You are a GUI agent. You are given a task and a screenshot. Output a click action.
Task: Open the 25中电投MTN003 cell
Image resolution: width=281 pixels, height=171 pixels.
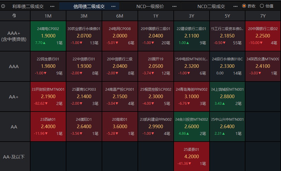click(x=191, y=66)
